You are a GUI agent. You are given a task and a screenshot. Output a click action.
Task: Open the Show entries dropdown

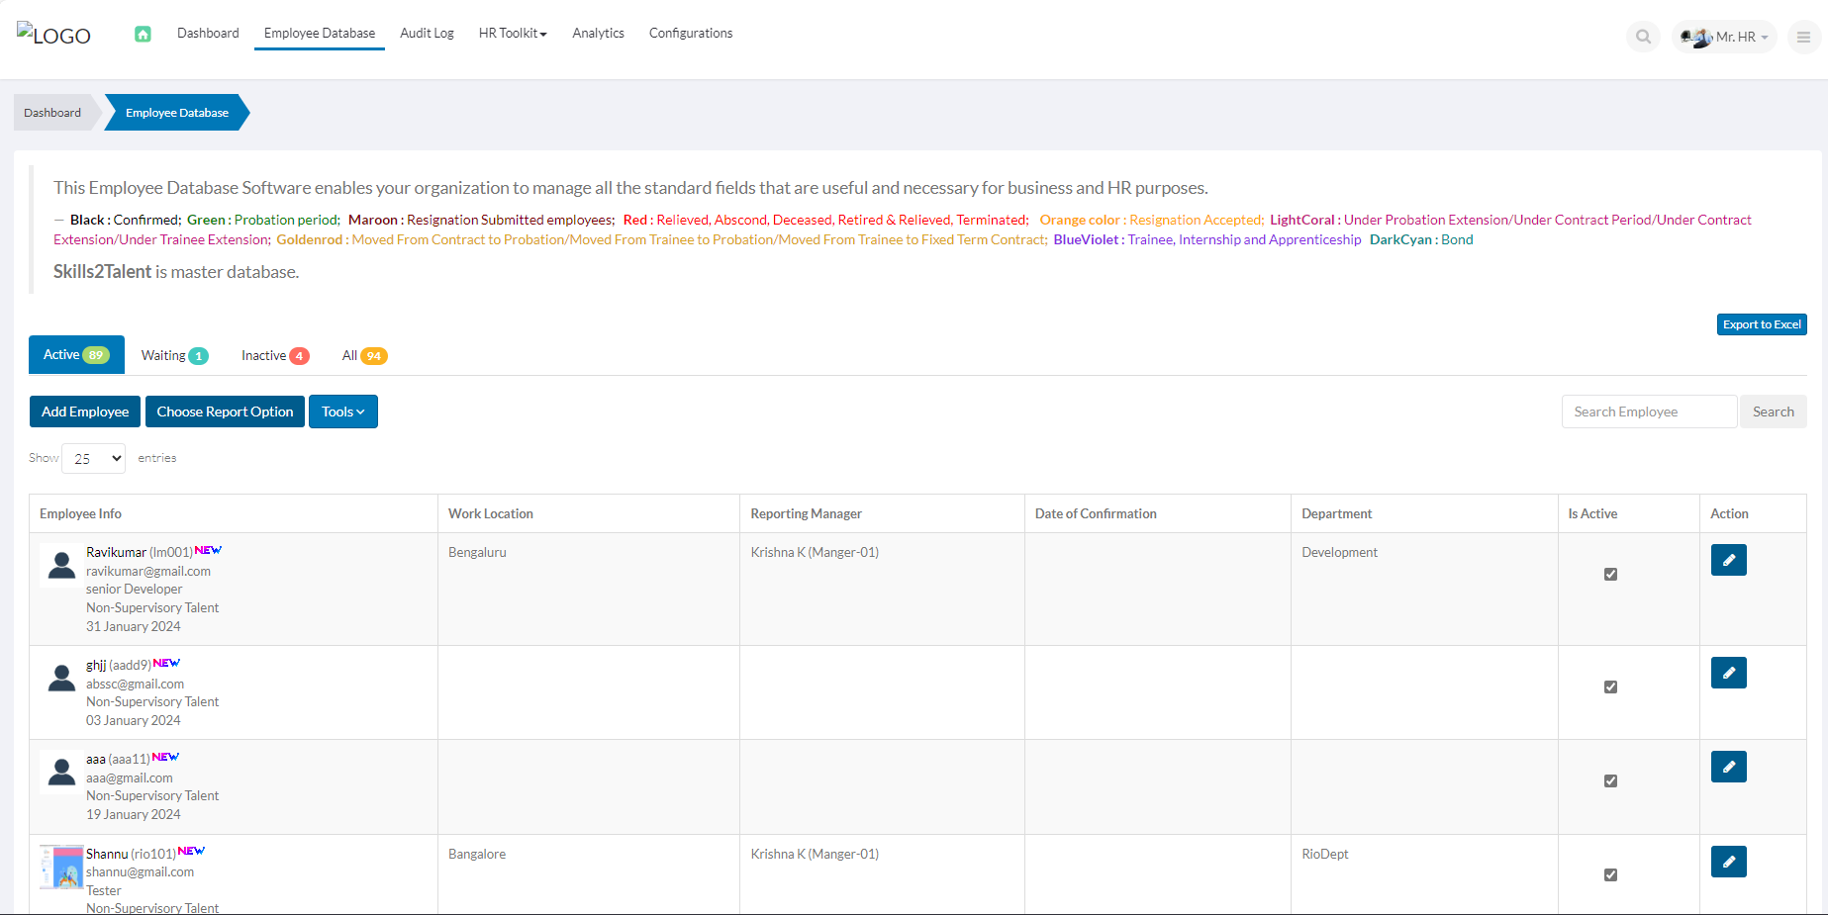(94, 458)
